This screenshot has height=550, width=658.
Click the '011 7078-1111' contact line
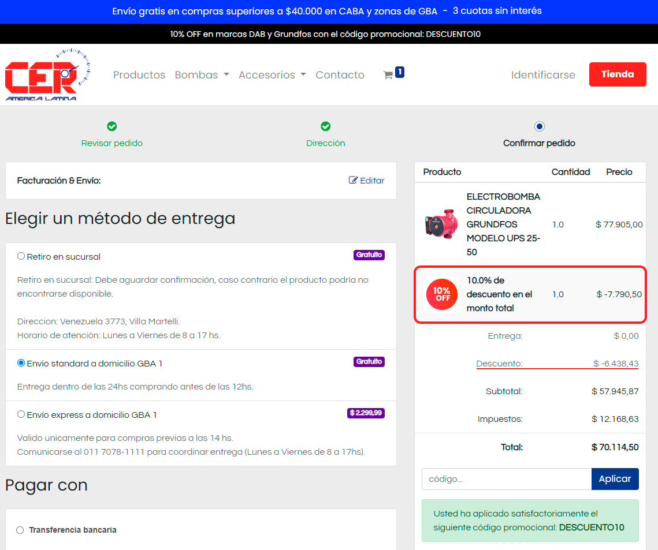click(x=191, y=452)
